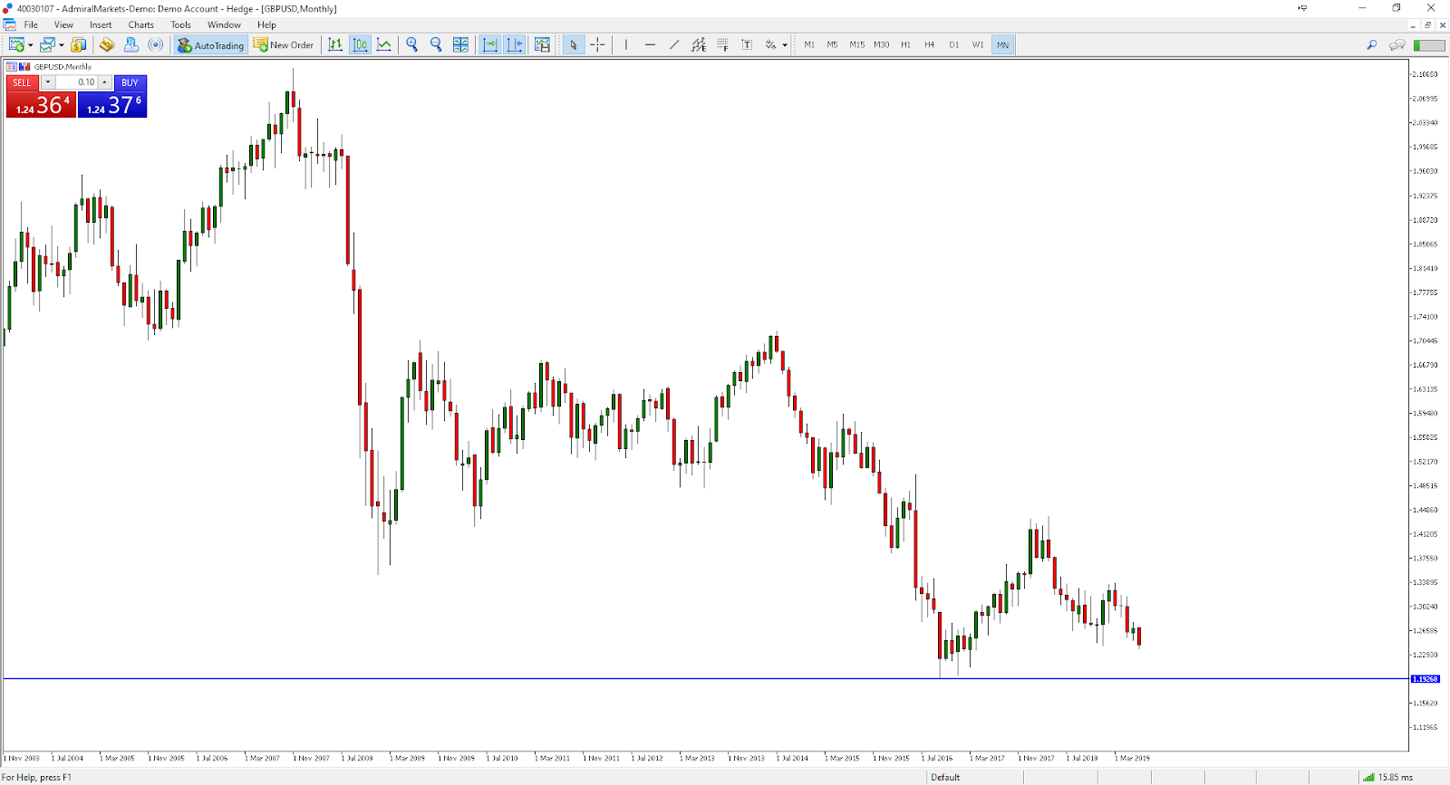Click the green connection level indicator
The image size is (1450, 785).
(1428, 44)
